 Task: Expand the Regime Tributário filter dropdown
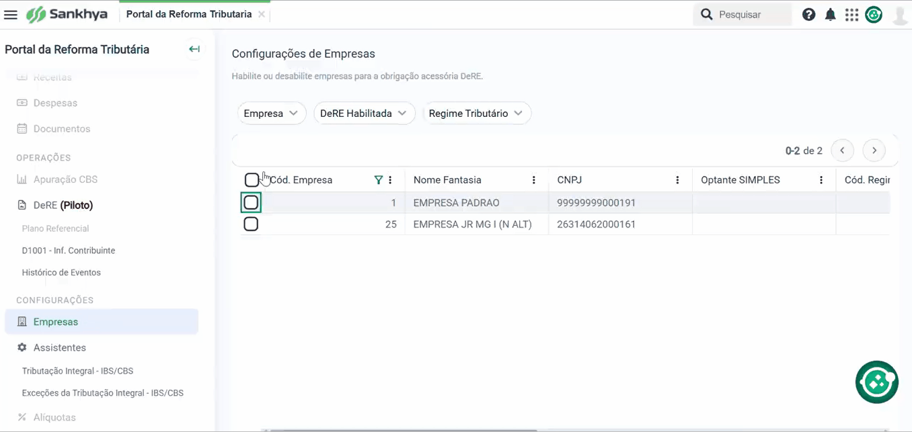click(476, 114)
